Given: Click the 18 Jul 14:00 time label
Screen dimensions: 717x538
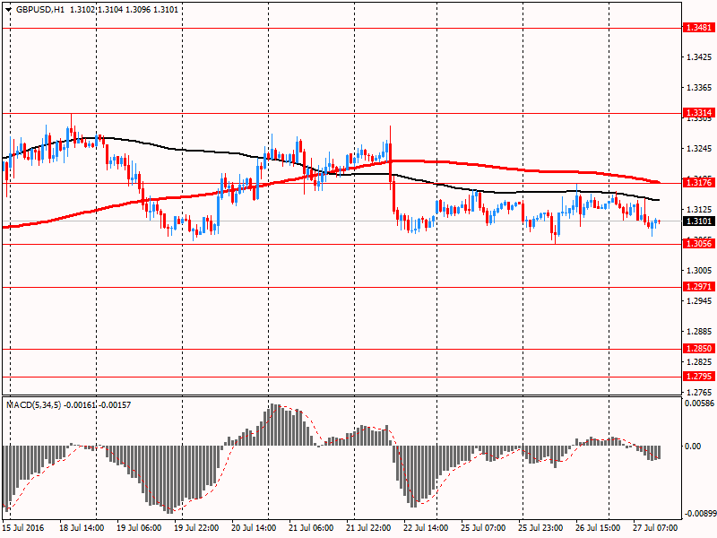Looking at the screenshot, I should point(82,528).
